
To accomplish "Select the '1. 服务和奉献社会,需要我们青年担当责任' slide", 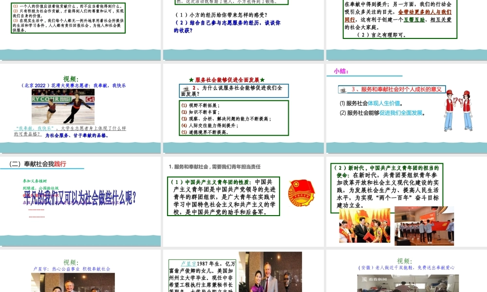I will pos(243,201).
